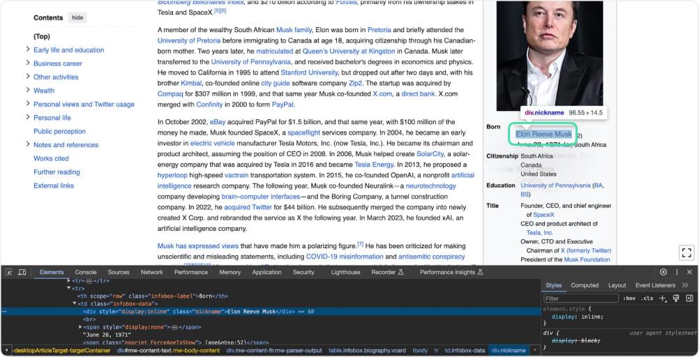699x357 pixels.
Task: Select the Elements tab
Action: pyautogui.click(x=51, y=272)
